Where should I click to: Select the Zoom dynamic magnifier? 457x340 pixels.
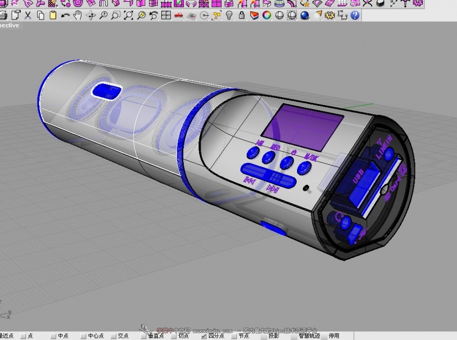[103, 15]
